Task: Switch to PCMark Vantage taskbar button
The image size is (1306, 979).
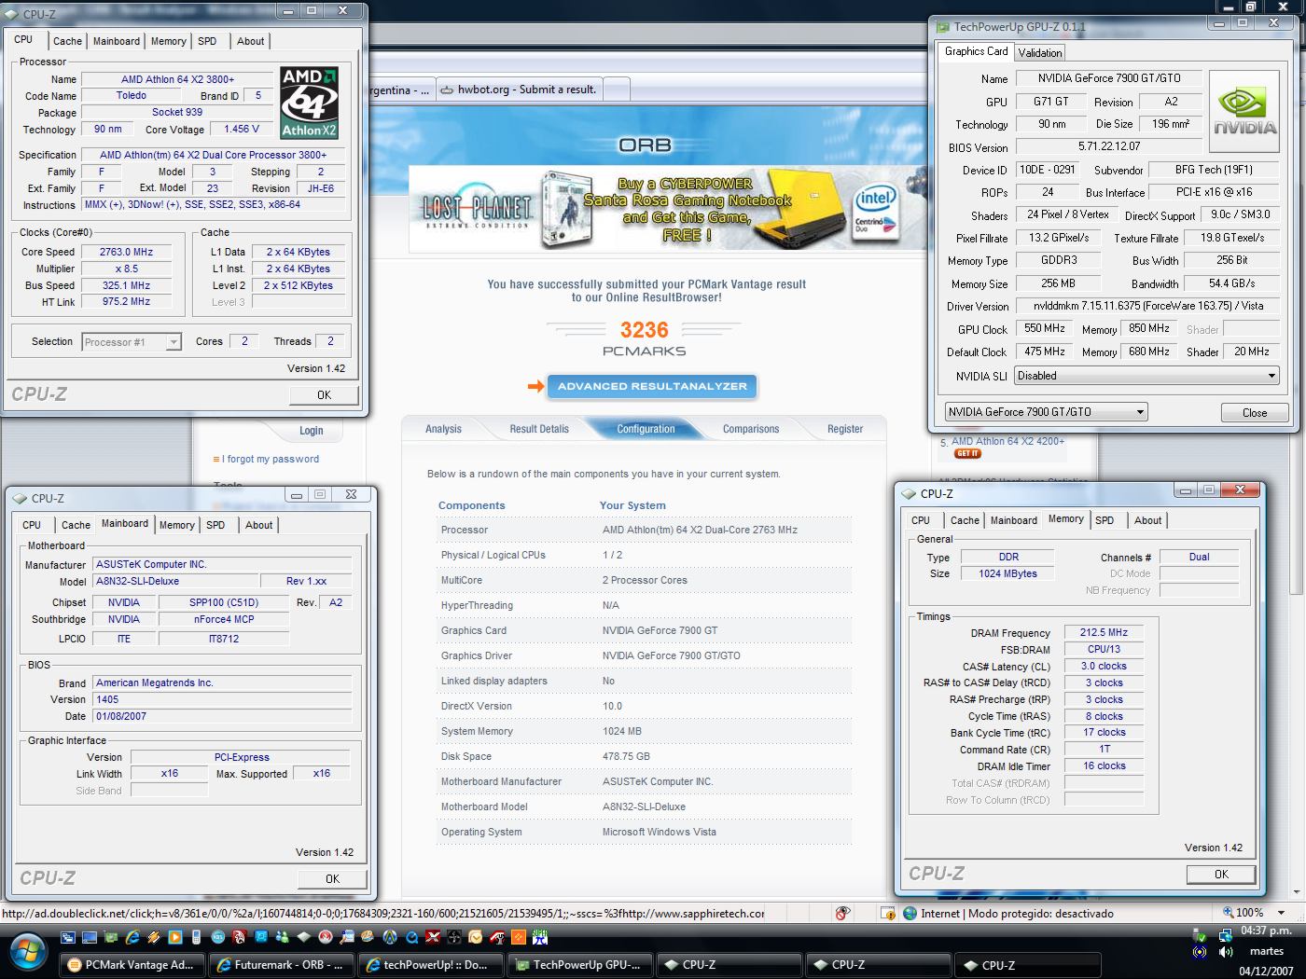Action: click(132, 965)
